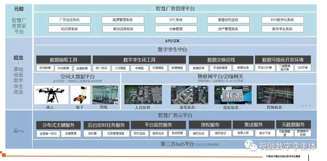This screenshot has height=161, width=327.
Task: Click the 资产管理系统 box
Action: pos(228,29)
